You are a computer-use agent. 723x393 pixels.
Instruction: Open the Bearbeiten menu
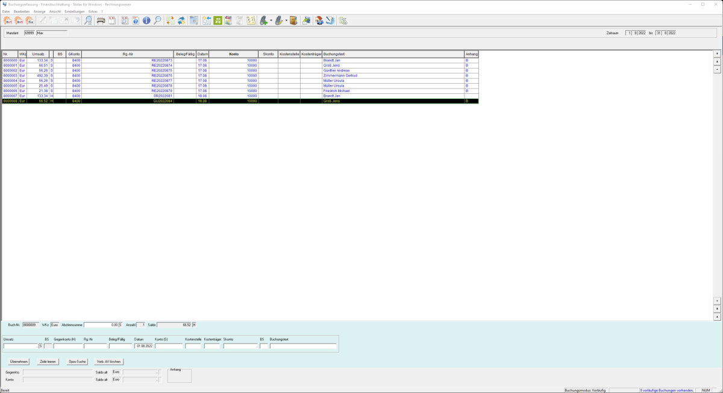click(x=22, y=11)
